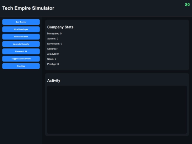192x144 pixels.
Task: Click the Buy Server button
Action: [x=21, y=22]
